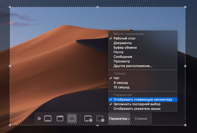This screenshot has height=133, width=197.
Task: Choose the record selected portion icon
Action: [100, 119]
